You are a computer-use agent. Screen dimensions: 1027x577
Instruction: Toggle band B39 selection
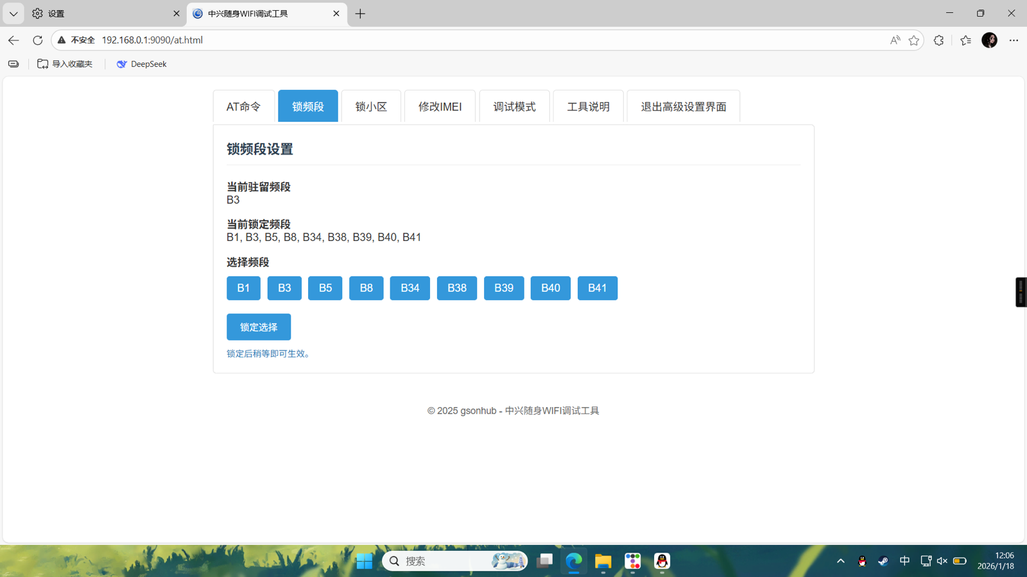[504, 288]
